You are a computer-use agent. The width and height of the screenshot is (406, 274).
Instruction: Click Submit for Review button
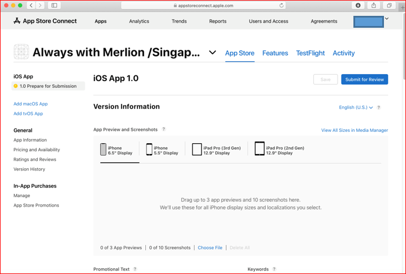pyautogui.click(x=364, y=79)
